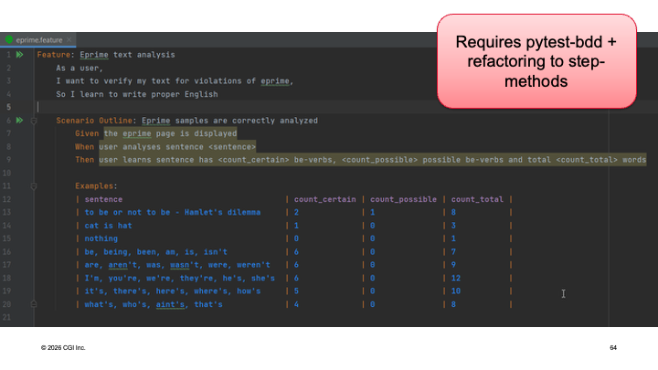Click slide page number 64
Image resolution: width=658 pixels, height=370 pixels.
613,348
